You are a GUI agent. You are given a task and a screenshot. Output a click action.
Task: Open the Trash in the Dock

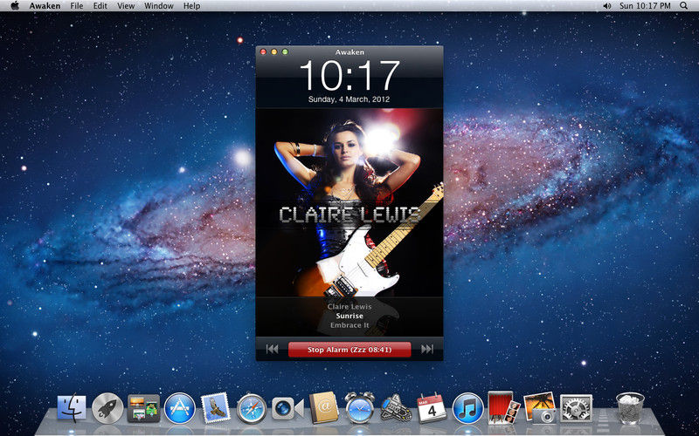[x=630, y=407]
